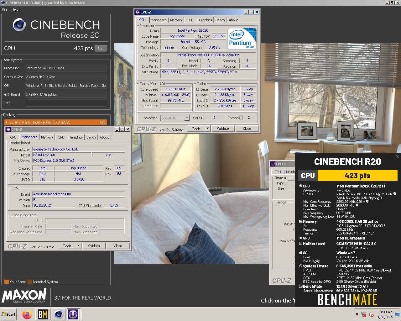
Task: Select the CPU-Z taskbar icon
Action: [73, 314]
